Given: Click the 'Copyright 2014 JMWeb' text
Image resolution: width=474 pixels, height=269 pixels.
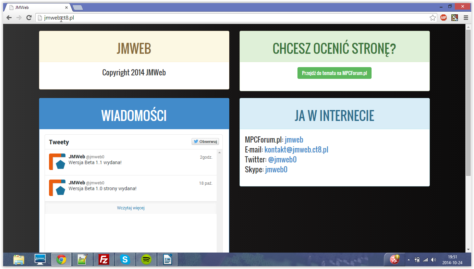Looking at the screenshot, I should click(x=134, y=72).
